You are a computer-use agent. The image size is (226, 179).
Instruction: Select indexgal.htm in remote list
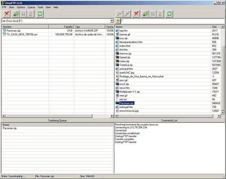click(126, 107)
